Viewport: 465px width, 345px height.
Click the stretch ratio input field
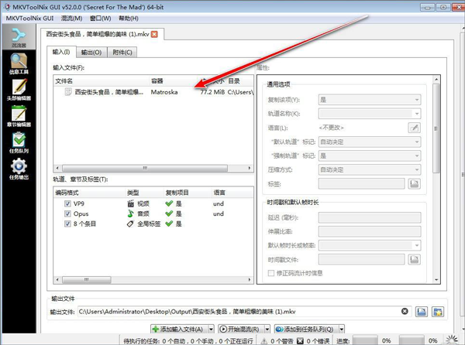[x=370, y=231]
